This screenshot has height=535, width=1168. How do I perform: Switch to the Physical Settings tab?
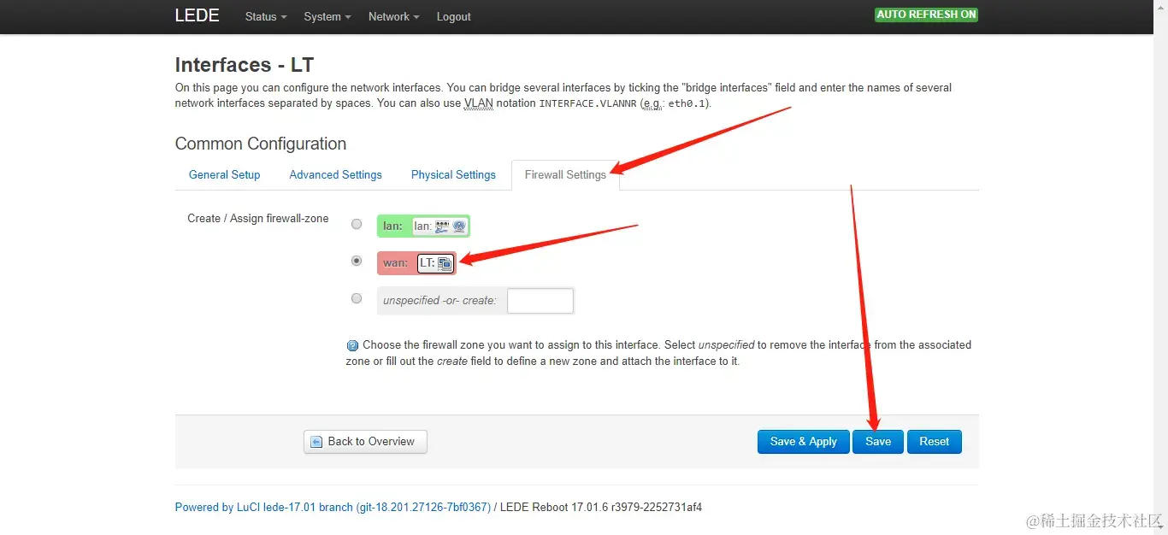[x=453, y=174]
